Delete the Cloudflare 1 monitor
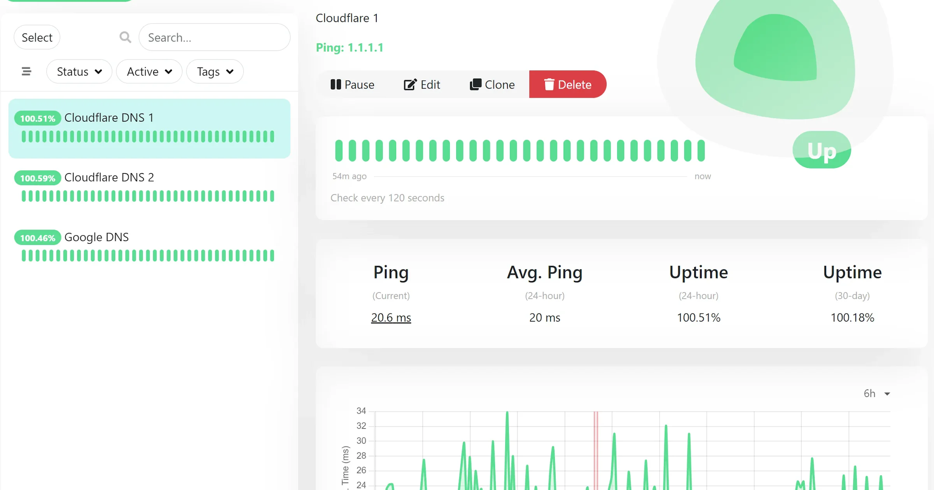The width and height of the screenshot is (934, 490). coord(568,84)
